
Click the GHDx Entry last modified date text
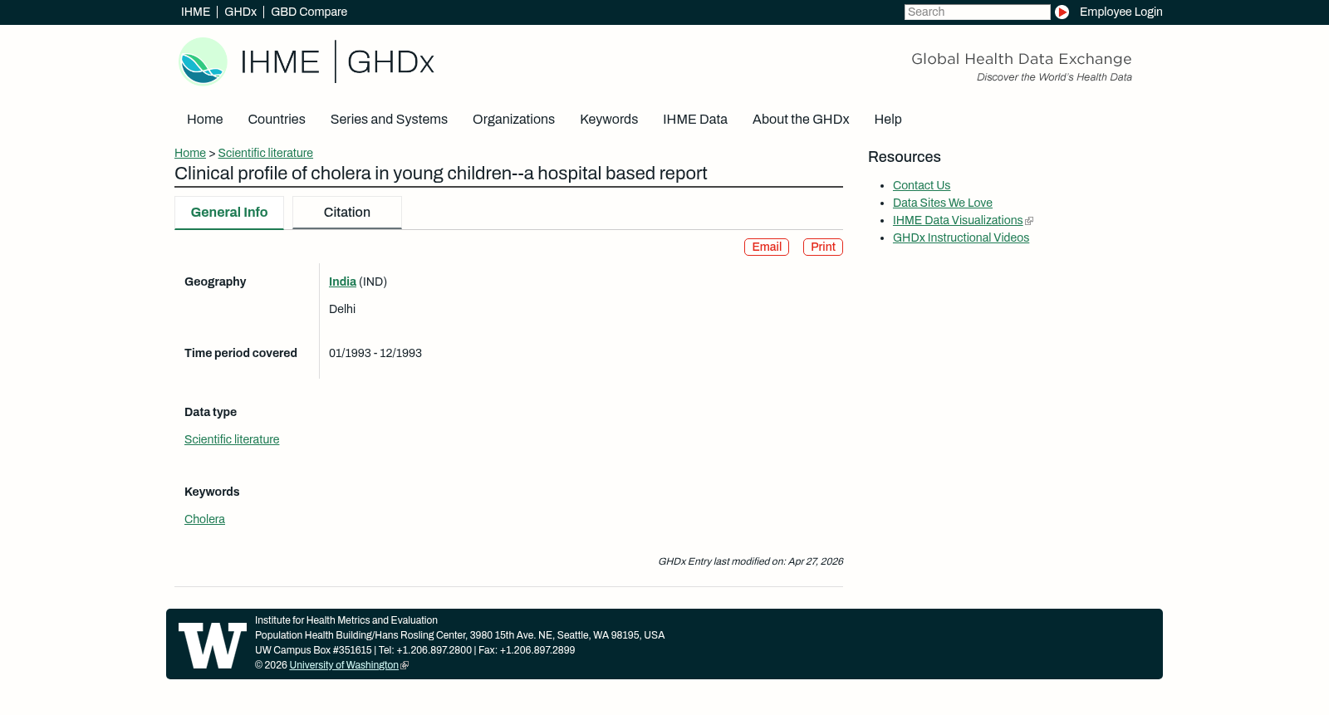(x=751, y=562)
